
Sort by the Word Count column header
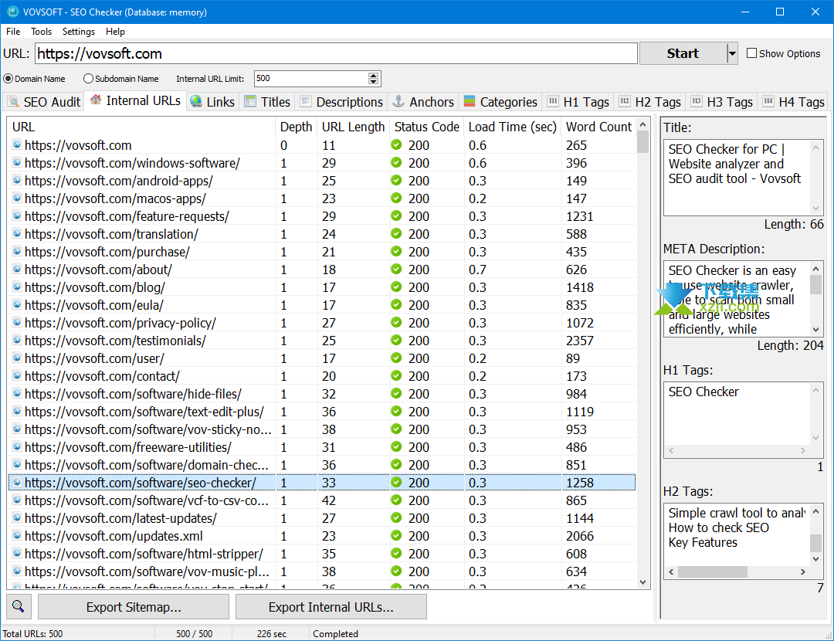click(598, 127)
